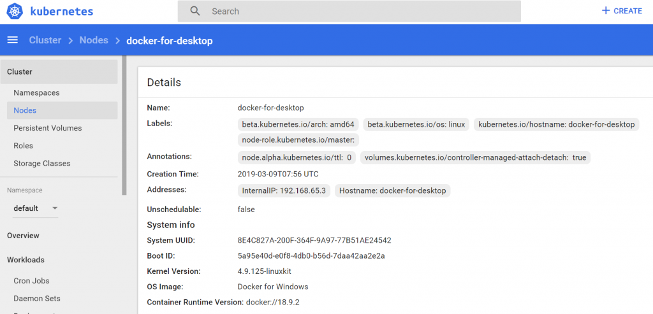Go to Nodes breadcrumb link
This screenshot has height=314, width=653.
point(94,40)
